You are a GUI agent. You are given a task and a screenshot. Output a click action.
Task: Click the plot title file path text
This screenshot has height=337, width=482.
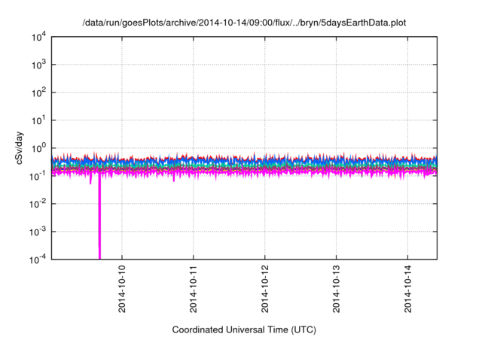tap(244, 23)
